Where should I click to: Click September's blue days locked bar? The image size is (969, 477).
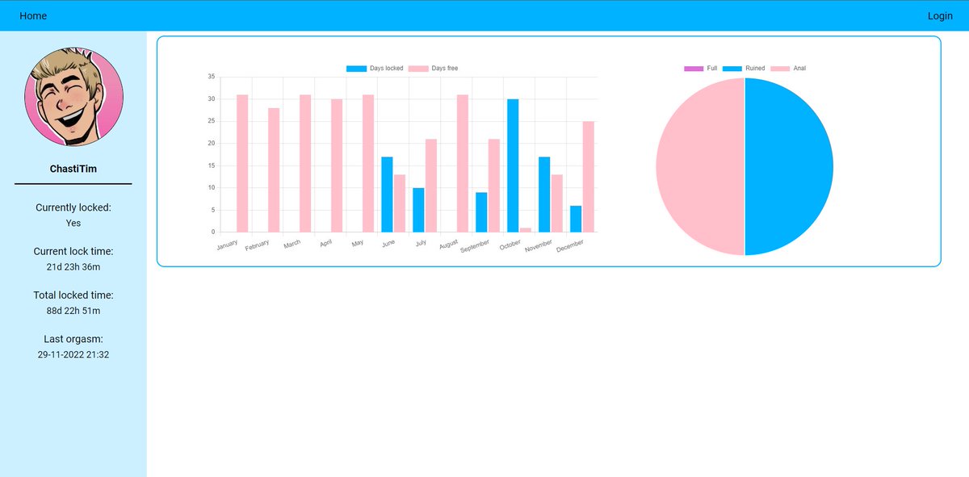[x=481, y=211]
